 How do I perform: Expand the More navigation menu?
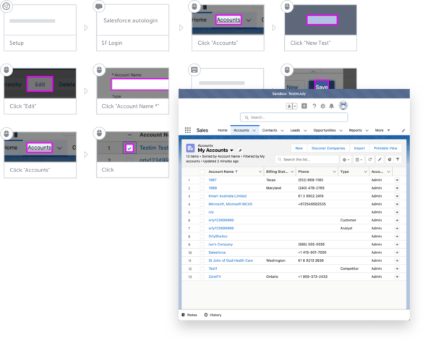(x=383, y=130)
